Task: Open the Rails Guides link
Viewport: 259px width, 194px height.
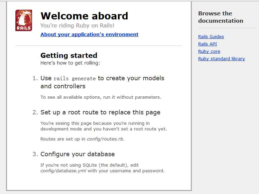Action: click(x=211, y=36)
